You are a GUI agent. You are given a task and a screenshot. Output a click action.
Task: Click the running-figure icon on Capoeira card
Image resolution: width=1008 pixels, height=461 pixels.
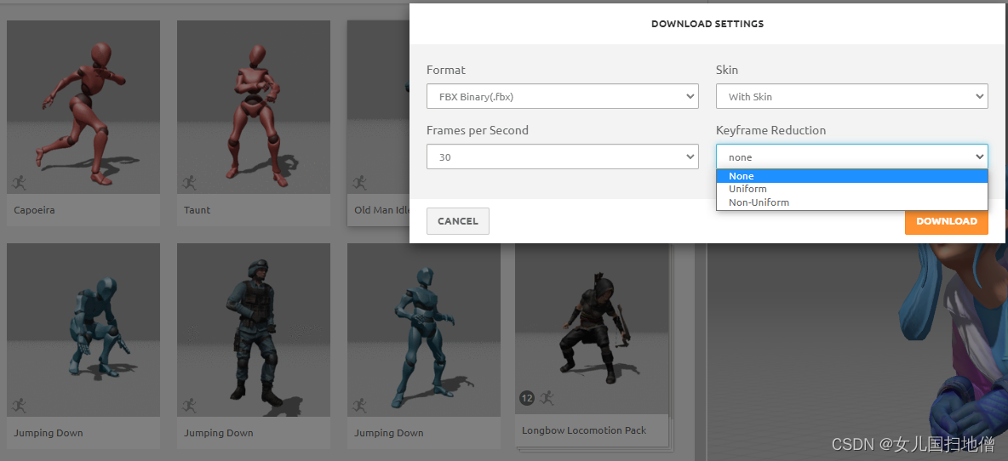(x=19, y=182)
